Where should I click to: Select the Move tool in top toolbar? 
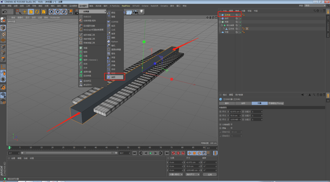(25, 12)
